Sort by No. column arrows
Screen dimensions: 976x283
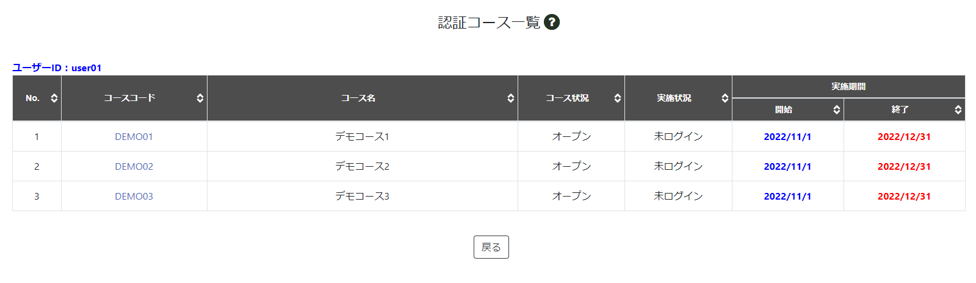click(x=54, y=98)
